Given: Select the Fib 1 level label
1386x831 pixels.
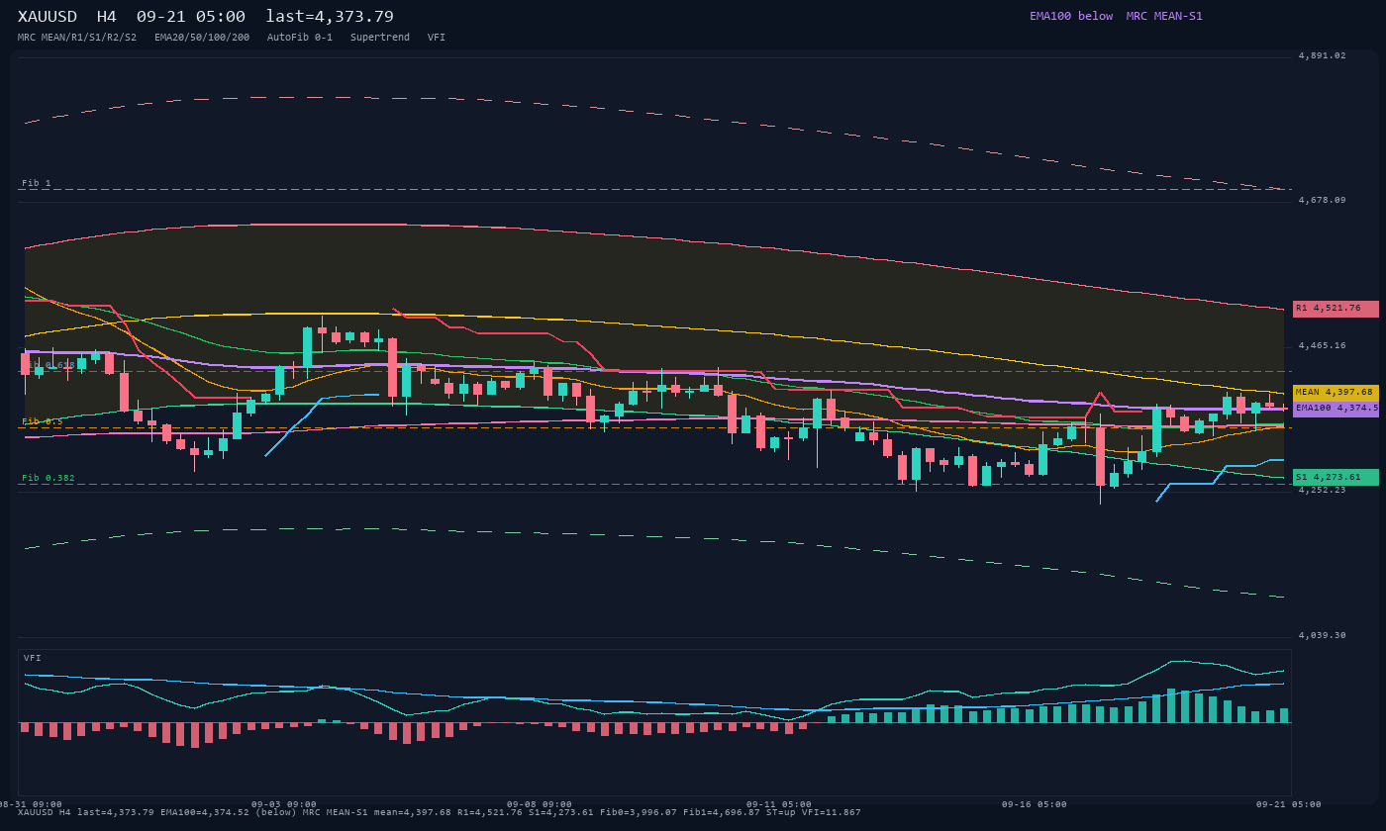Looking at the screenshot, I should coord(37,183).
